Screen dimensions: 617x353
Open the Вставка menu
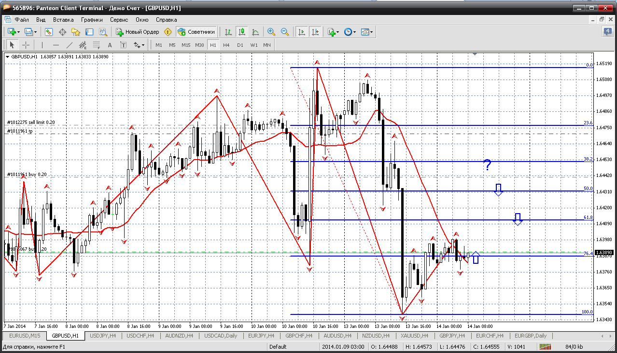click(63, 20)
